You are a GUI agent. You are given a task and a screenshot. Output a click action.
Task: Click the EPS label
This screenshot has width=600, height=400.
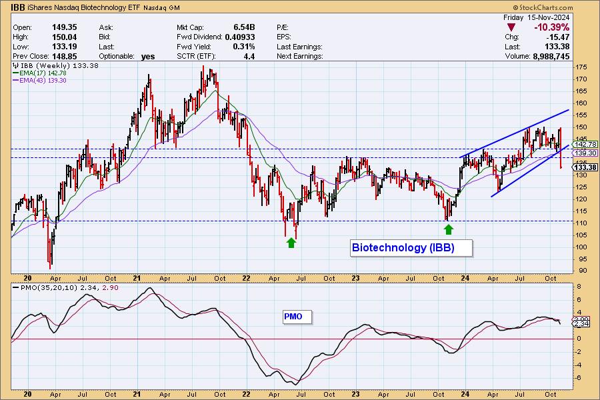coord(283,37)
